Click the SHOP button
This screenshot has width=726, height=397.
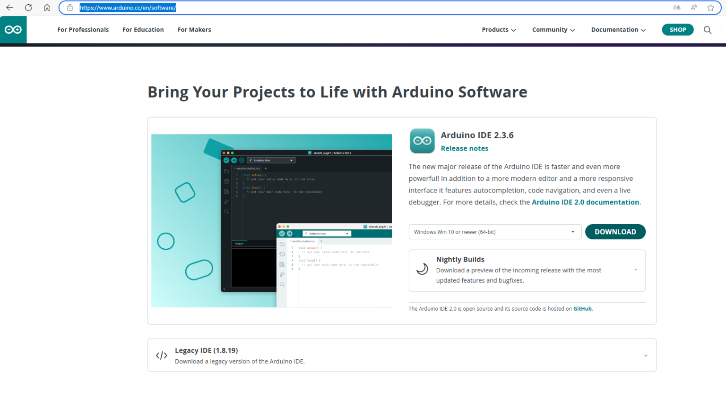point(677,30)
